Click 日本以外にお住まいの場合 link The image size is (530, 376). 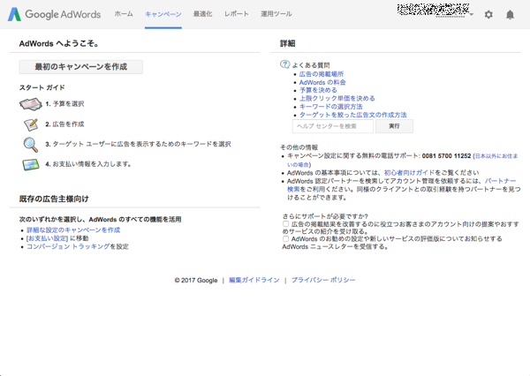(x=496, y=156)
